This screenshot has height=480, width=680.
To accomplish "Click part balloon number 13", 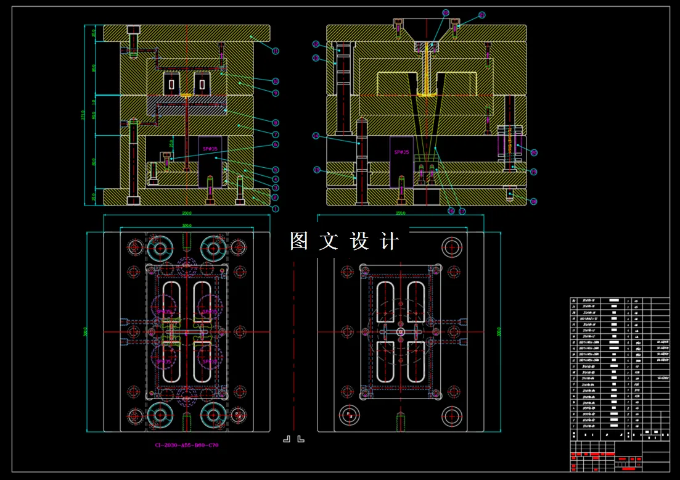I will tap(316, 58).
